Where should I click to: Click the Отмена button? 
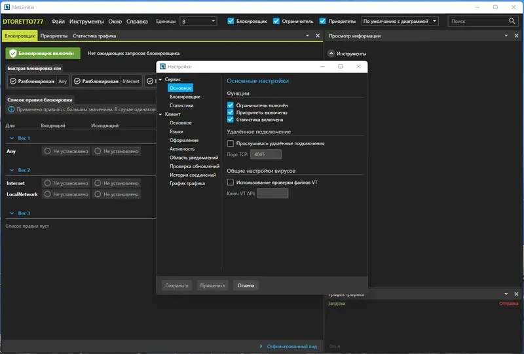[246, 285]
